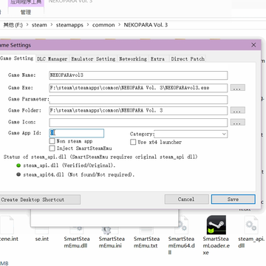
Task: Switch to the Extra tab
Action: 157,59
